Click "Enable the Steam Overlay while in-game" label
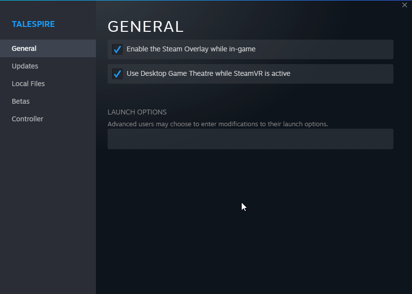 pyautogui.click(x=191, y=49)
